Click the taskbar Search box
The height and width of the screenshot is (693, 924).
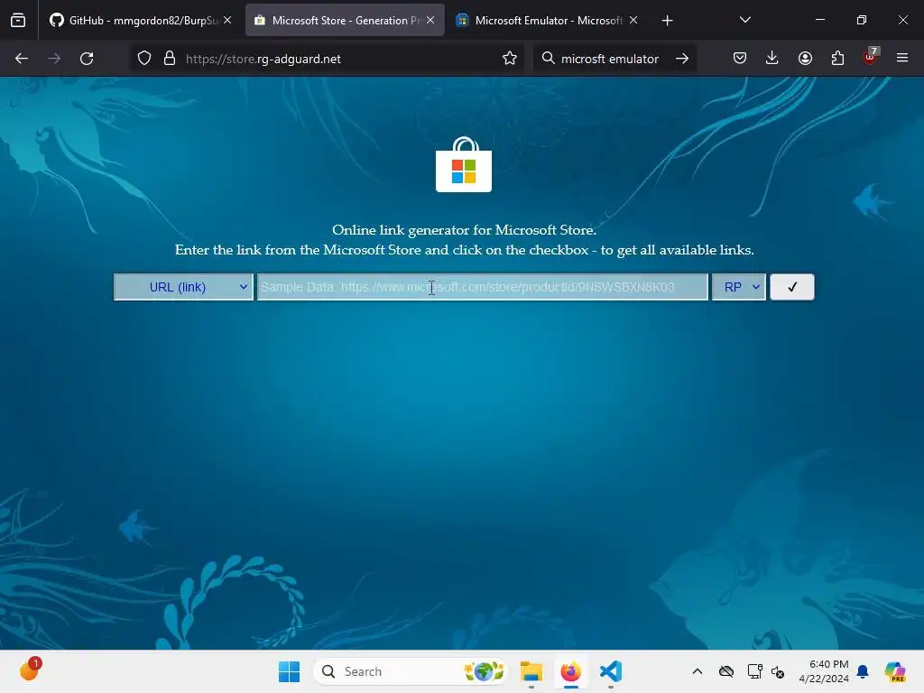[411, 671]
